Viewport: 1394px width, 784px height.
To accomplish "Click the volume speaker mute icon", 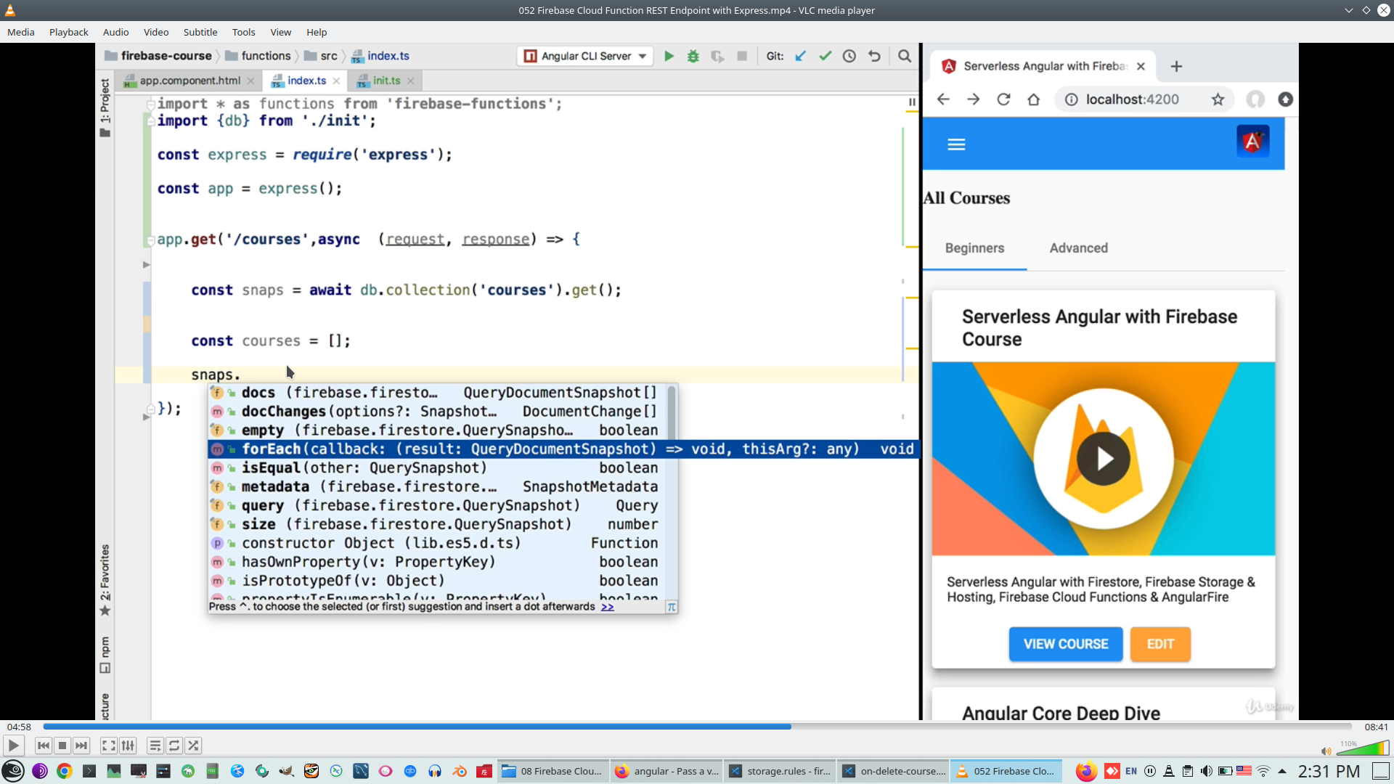I will click(x=1326, y=751).
